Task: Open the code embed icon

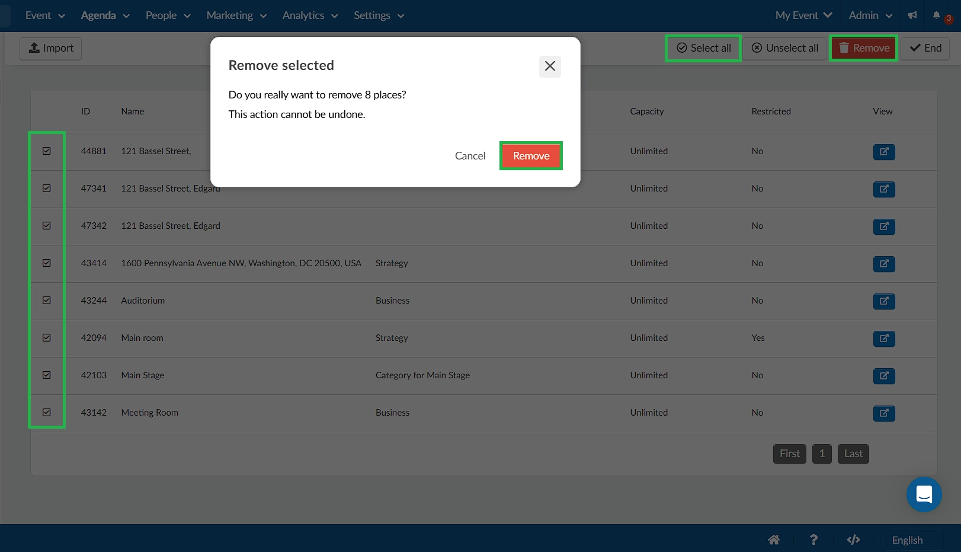Action: click(x=853, y=540)
